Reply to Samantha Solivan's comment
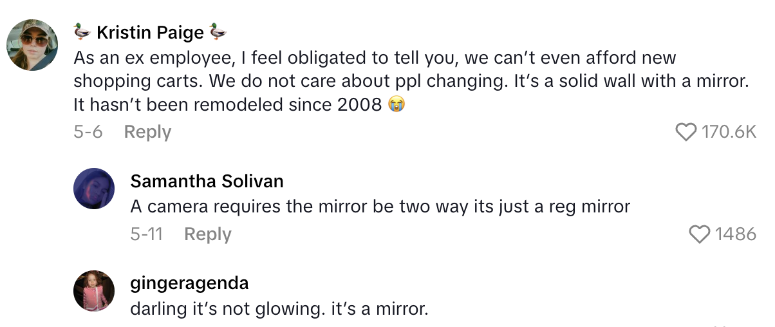The height and width of the screenshot is (327, 775). click(207, 234)
